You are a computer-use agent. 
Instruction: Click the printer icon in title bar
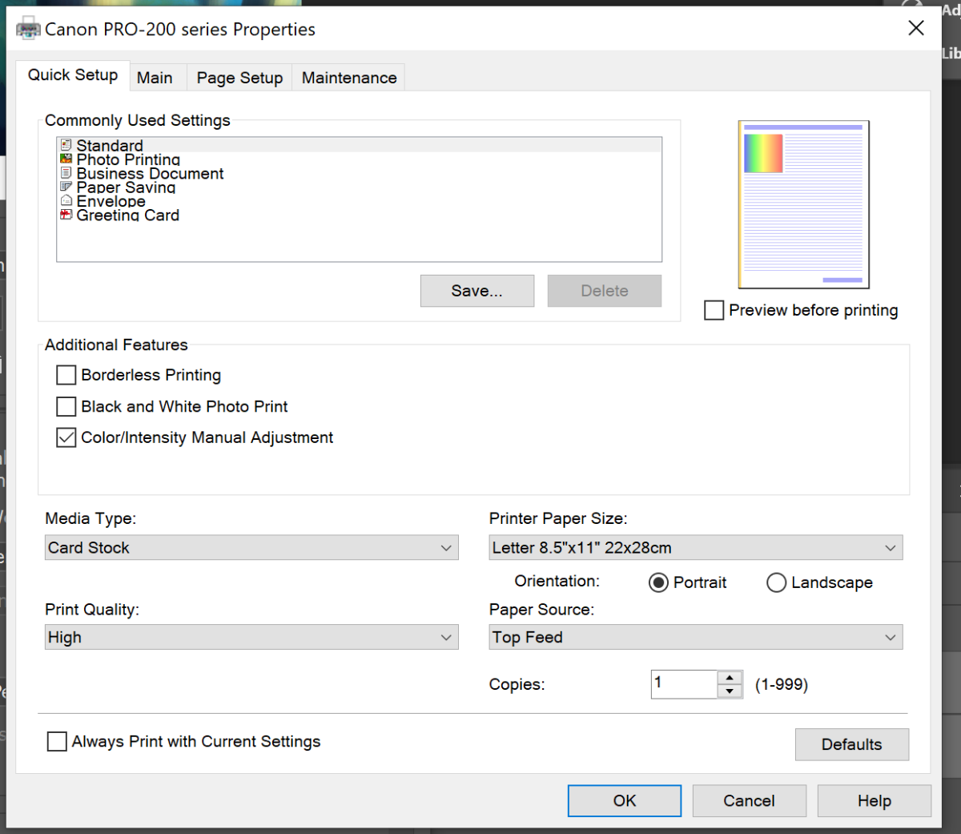tap(28, 30)
